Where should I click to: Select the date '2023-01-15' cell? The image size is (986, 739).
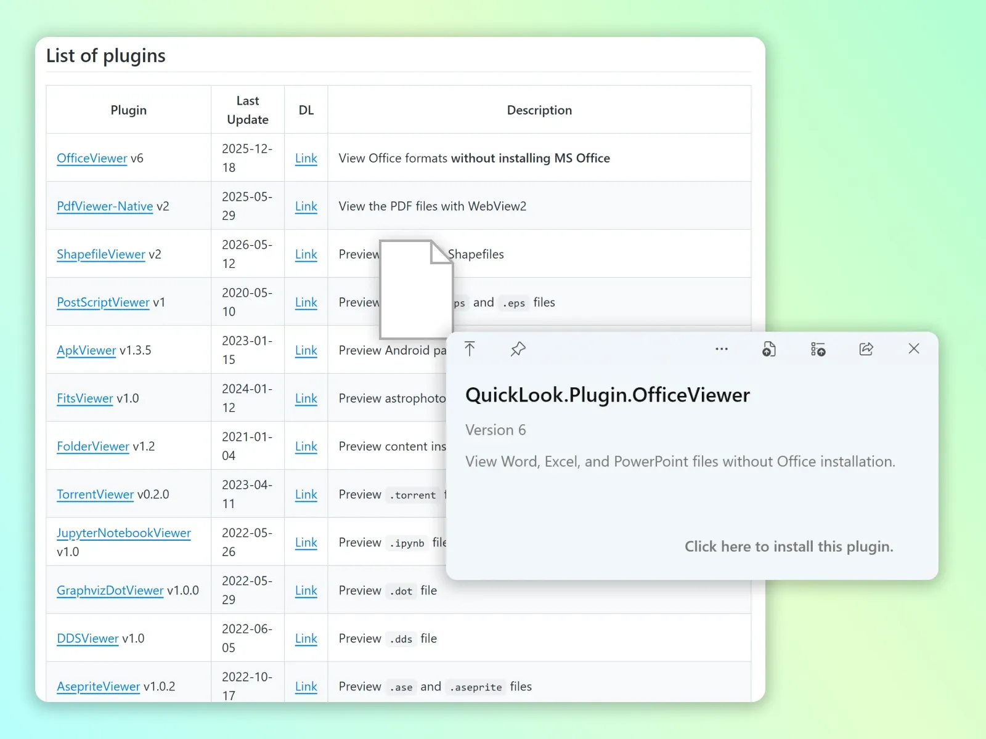click(x=247, y=350)
